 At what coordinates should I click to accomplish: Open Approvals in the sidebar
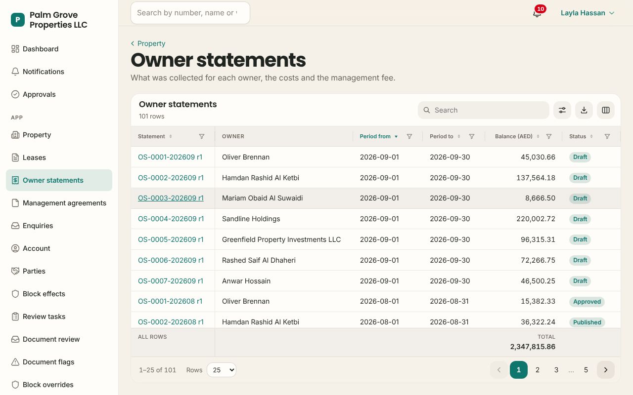coord(59,94)
